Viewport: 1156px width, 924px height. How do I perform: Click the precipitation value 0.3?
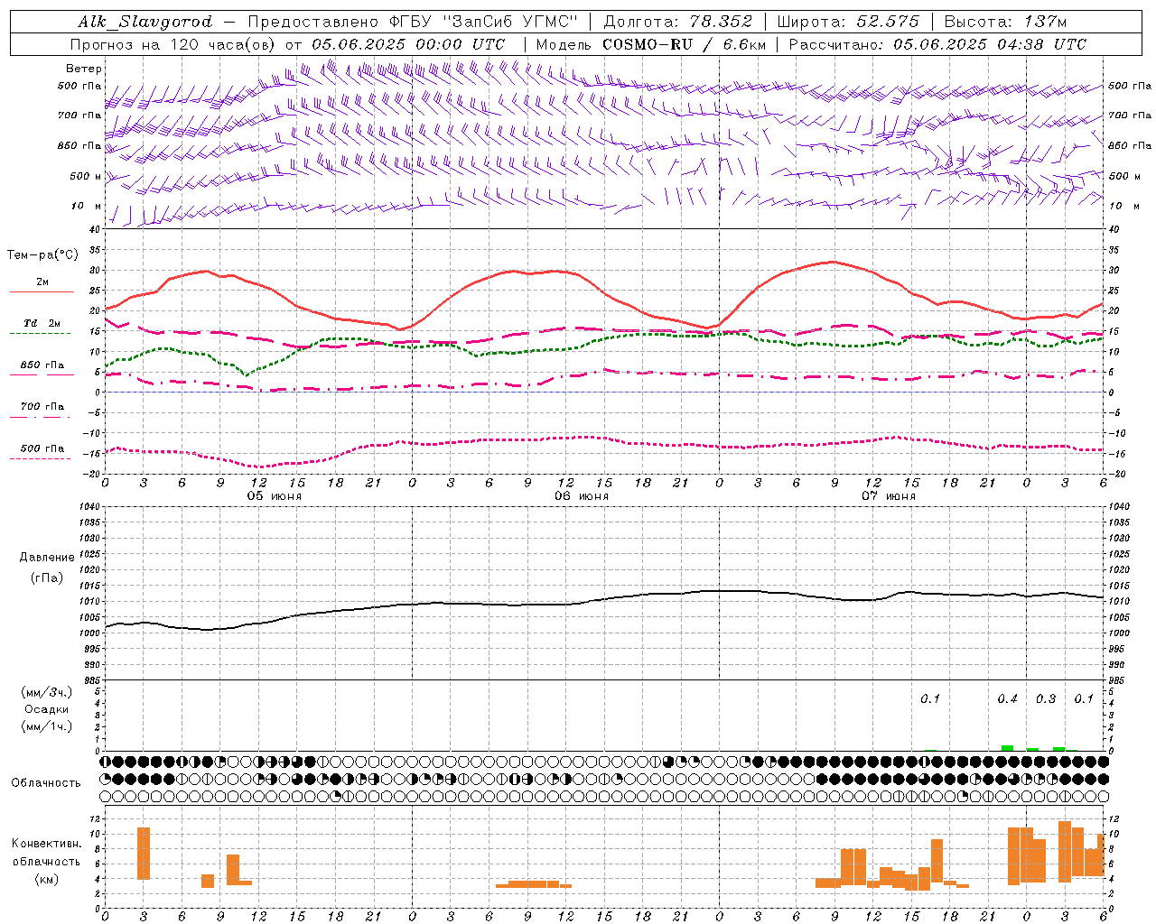coord(1046,699)
